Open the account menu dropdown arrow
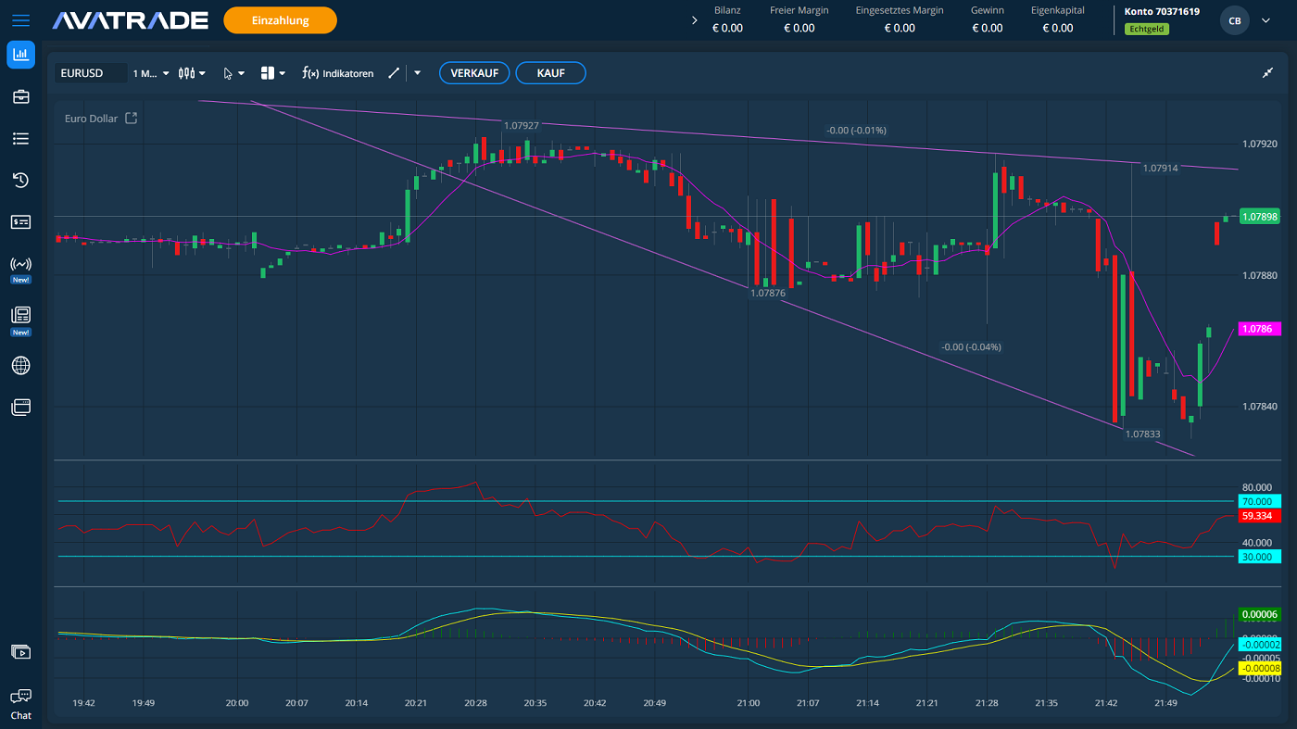 [x=1267, y=20]
